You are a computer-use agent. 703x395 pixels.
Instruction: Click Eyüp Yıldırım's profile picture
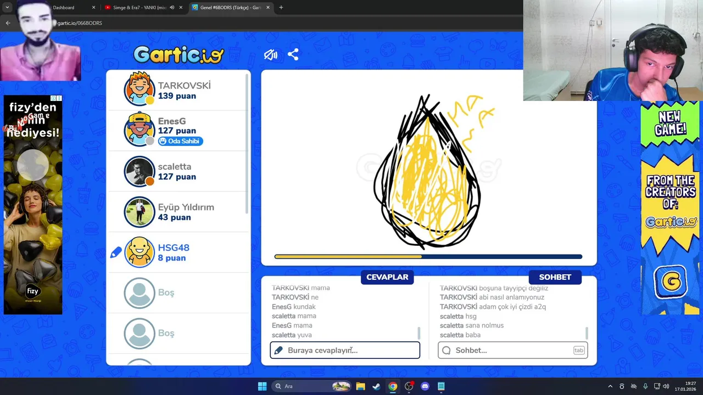click(140, 212)
